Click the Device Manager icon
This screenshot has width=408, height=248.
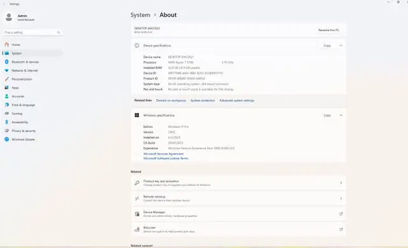(x=137, y=214)
